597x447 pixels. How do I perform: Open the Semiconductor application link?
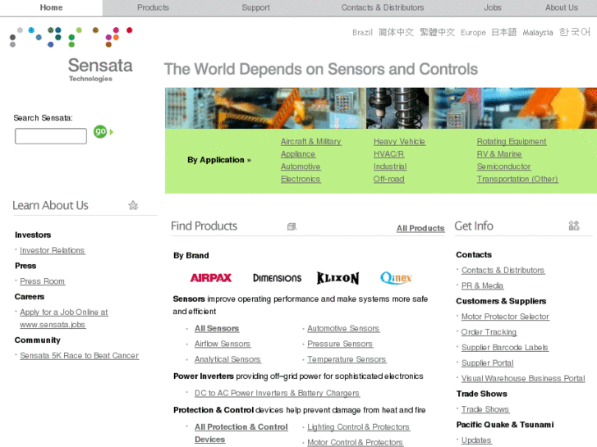point(503,166)
